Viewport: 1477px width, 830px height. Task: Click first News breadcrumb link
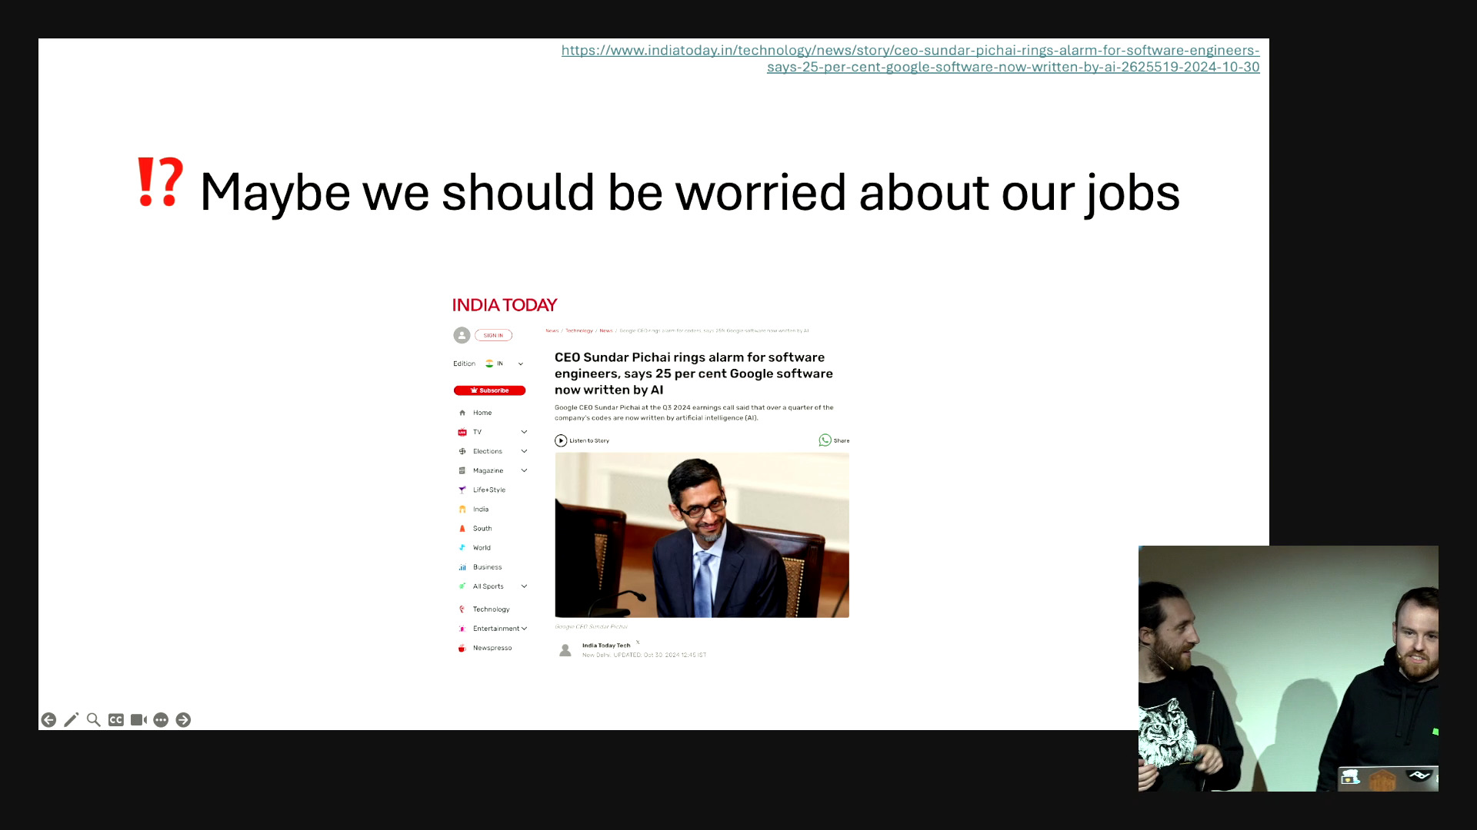(x=552, y=330)
